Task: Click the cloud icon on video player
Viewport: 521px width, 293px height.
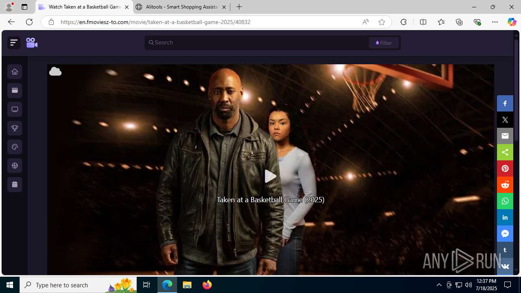Action: (x=55, y=72)
